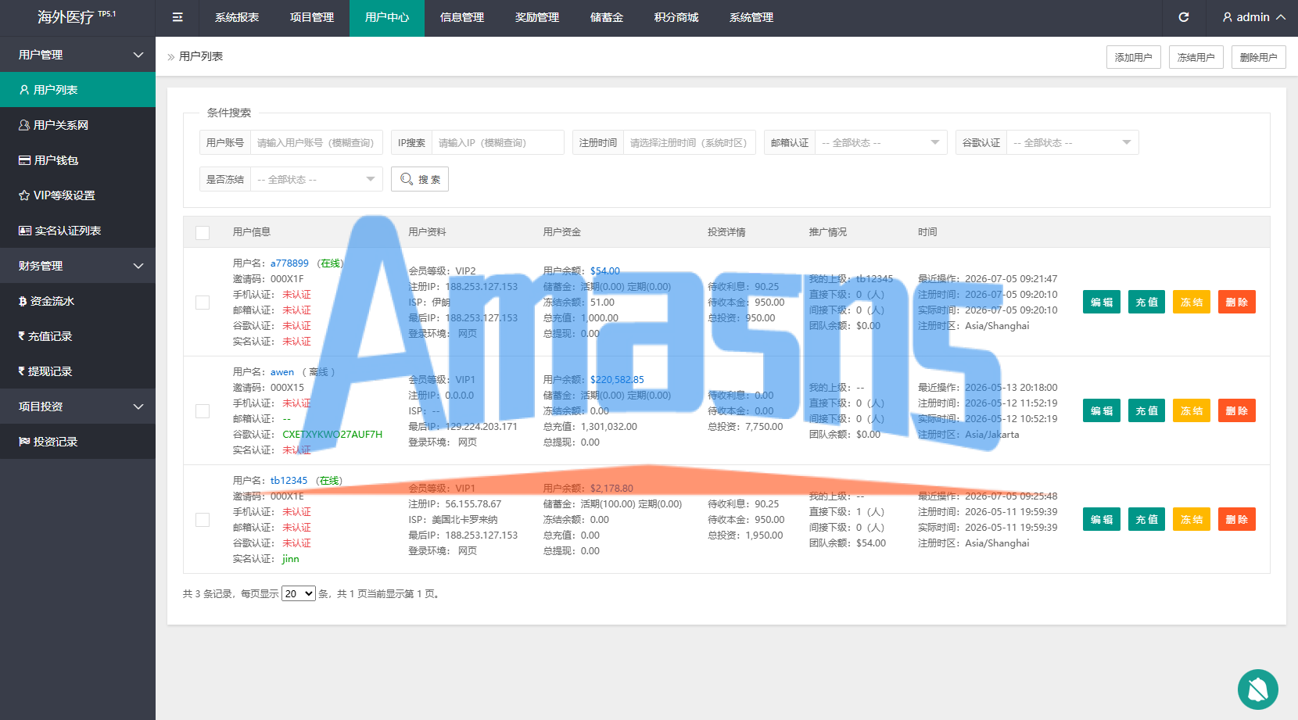Expand the admin menu chevron
The image size is (1298, 720).
1281,17
